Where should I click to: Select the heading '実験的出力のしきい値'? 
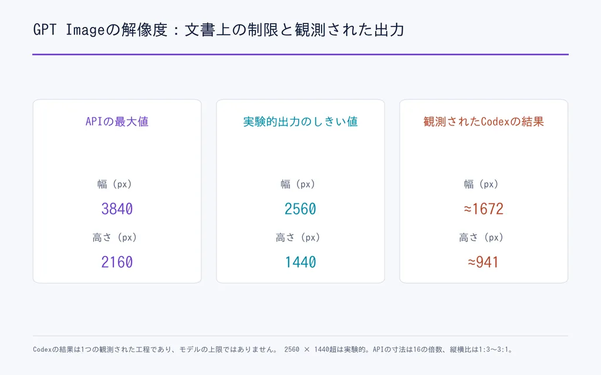coord(300,122)
